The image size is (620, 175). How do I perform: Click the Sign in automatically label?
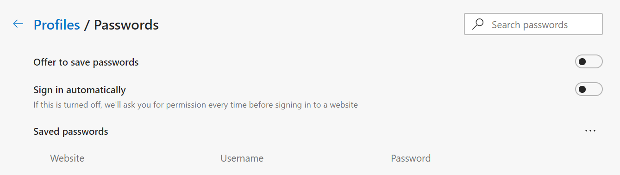[80, 90]
